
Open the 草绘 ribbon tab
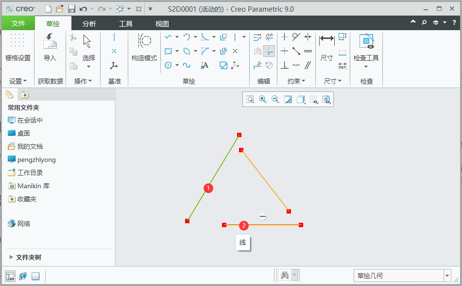click(53, 24)
